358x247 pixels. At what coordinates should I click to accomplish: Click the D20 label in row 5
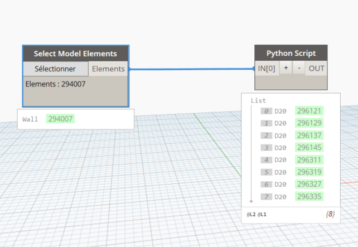(280, 172)
